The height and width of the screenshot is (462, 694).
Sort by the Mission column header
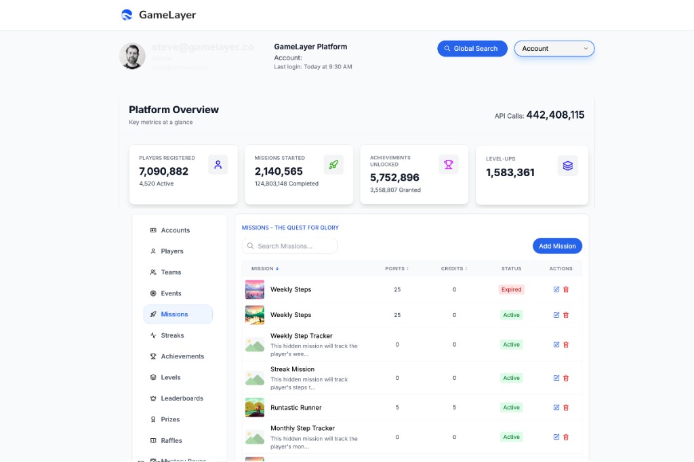(x=265, y=269)
